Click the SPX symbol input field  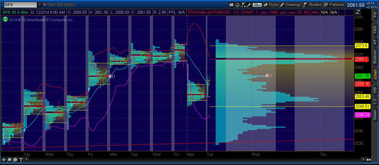20,5
